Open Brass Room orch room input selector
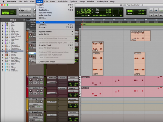 (73, 112)
